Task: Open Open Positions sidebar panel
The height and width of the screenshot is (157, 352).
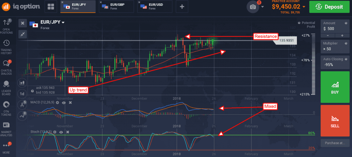Action: pos(6,26)
